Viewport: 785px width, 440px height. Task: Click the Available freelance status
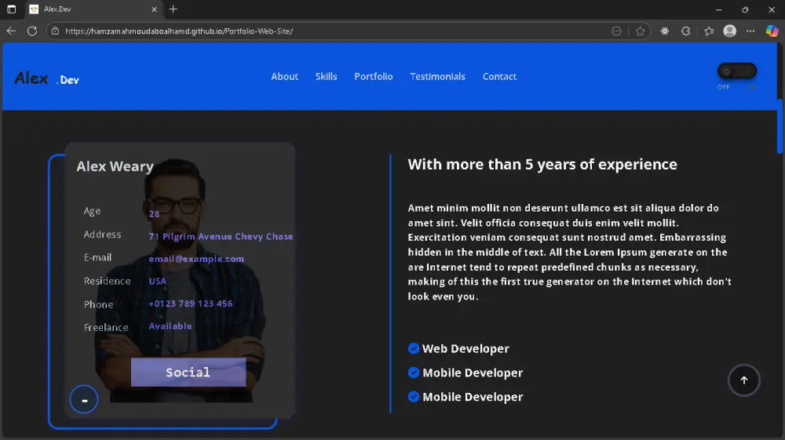pos(170,326)
